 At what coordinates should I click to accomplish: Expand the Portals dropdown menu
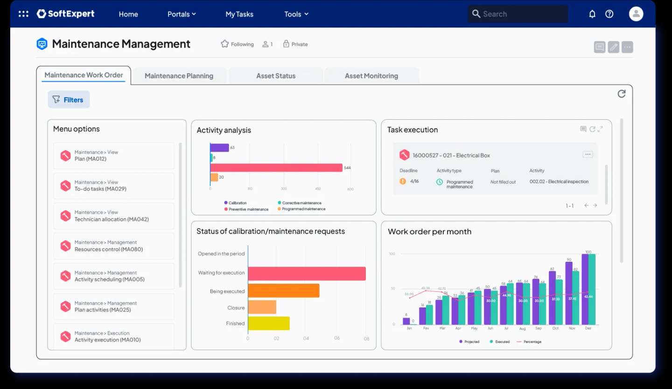pyautogui.click(x=182, y=14)
